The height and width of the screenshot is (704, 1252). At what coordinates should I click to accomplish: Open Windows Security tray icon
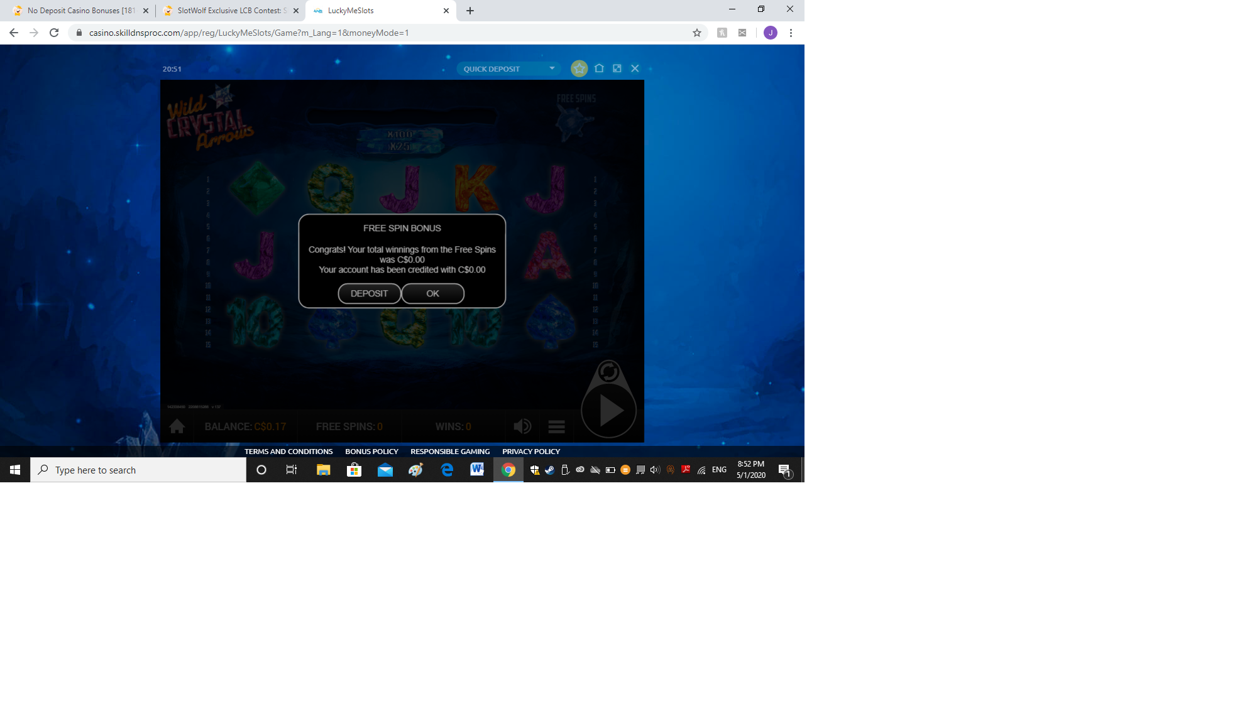click(x=534, y=470)
